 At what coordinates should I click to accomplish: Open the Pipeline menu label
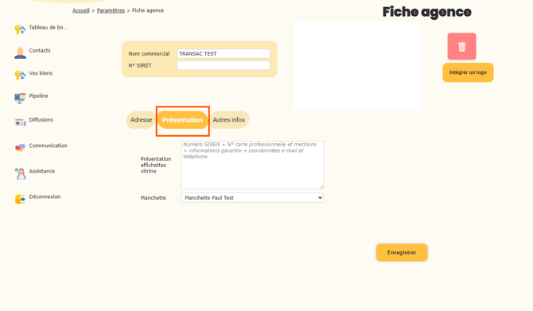pyautogui.click(x=38, y=96)
